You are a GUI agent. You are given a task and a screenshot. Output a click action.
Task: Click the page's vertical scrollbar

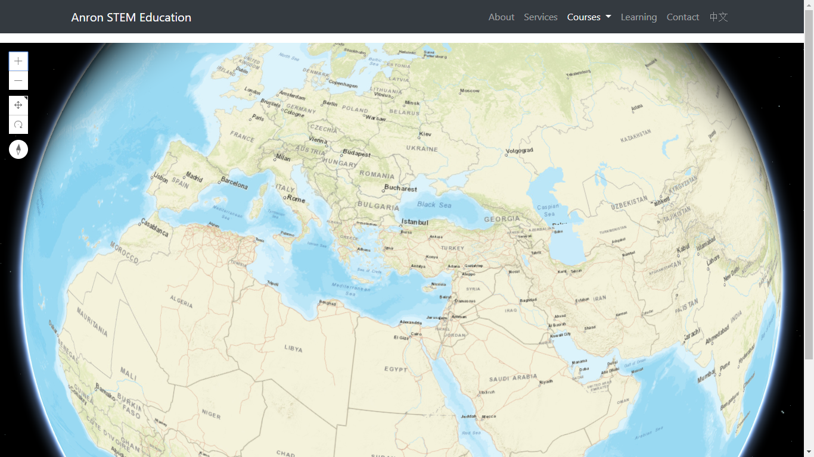point(809,179)
